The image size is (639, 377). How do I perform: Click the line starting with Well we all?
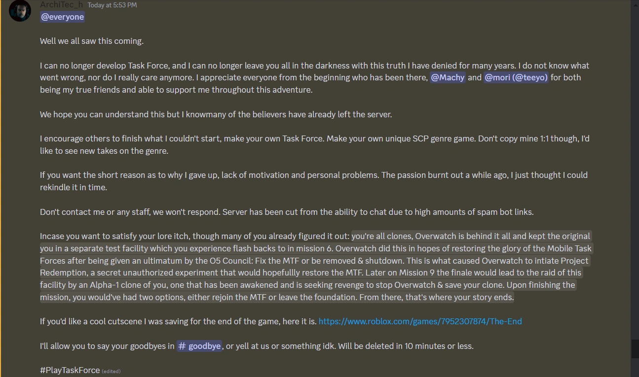[x=91, y=41]
